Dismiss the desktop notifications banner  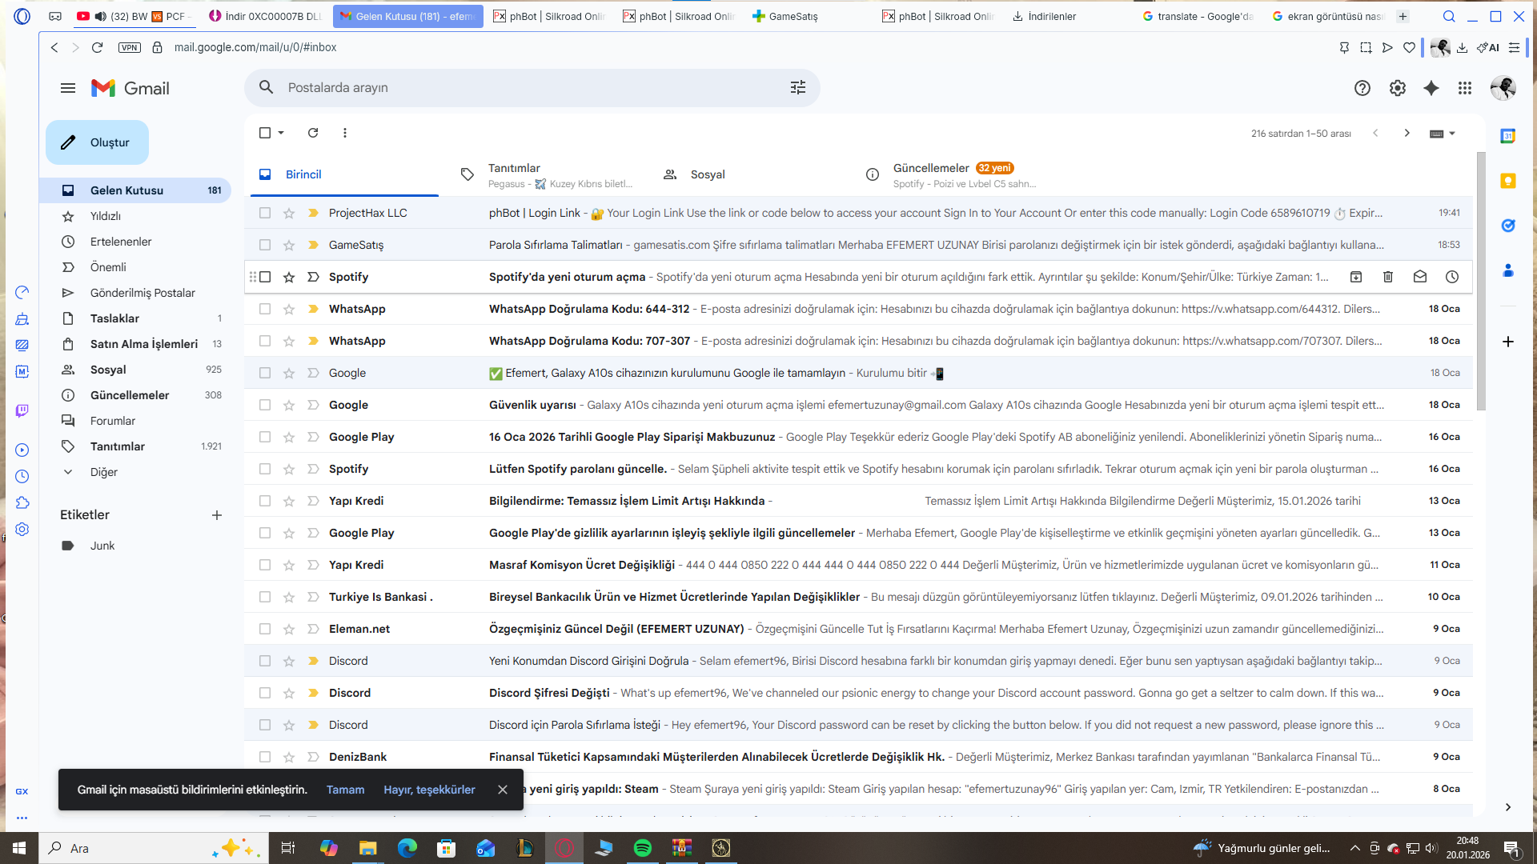click(503, 790)
